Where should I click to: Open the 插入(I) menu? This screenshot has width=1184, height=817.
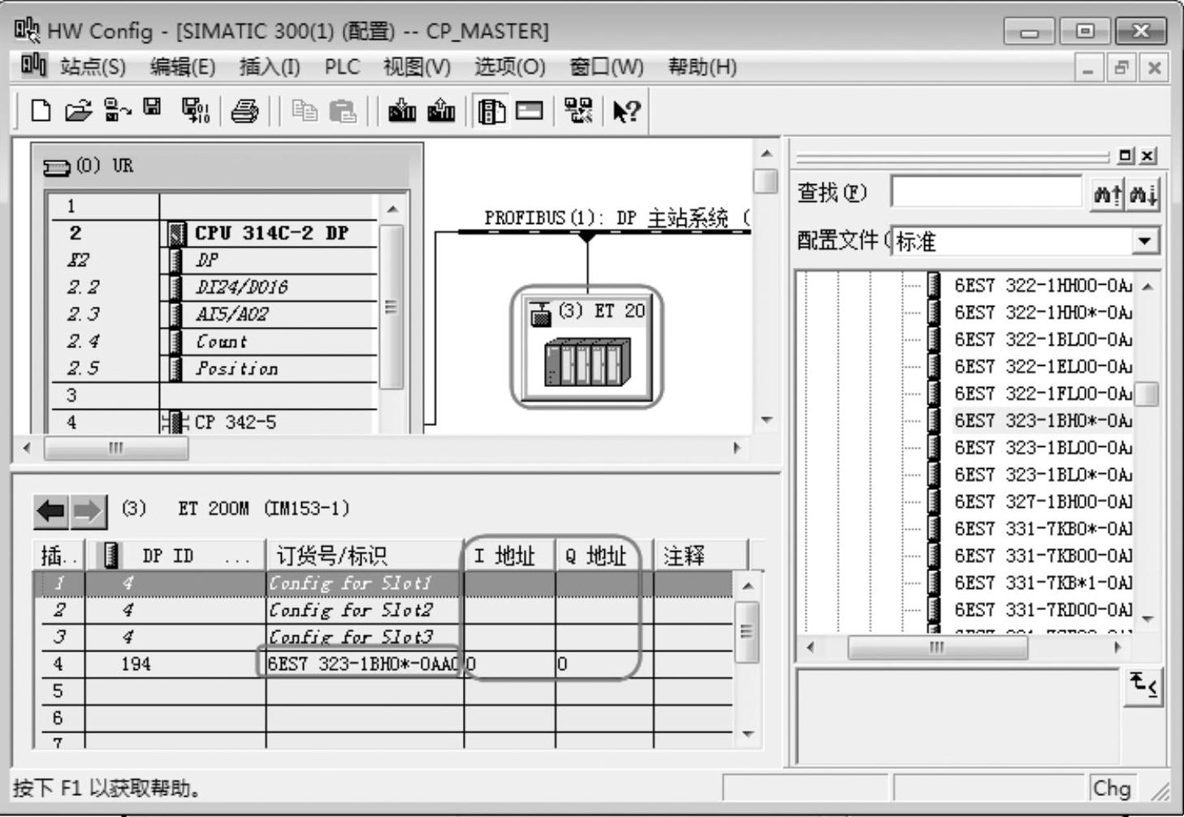270,67
